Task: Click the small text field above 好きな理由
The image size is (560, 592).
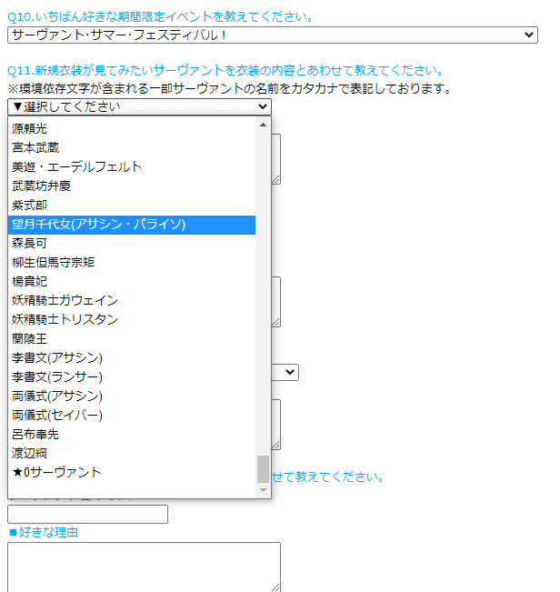Action: point(87,515)
